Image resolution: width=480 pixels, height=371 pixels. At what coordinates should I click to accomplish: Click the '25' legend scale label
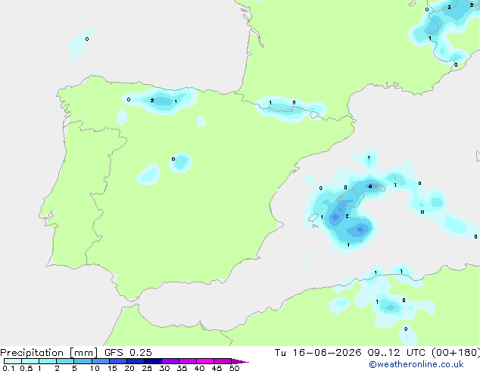coord(147,368)
